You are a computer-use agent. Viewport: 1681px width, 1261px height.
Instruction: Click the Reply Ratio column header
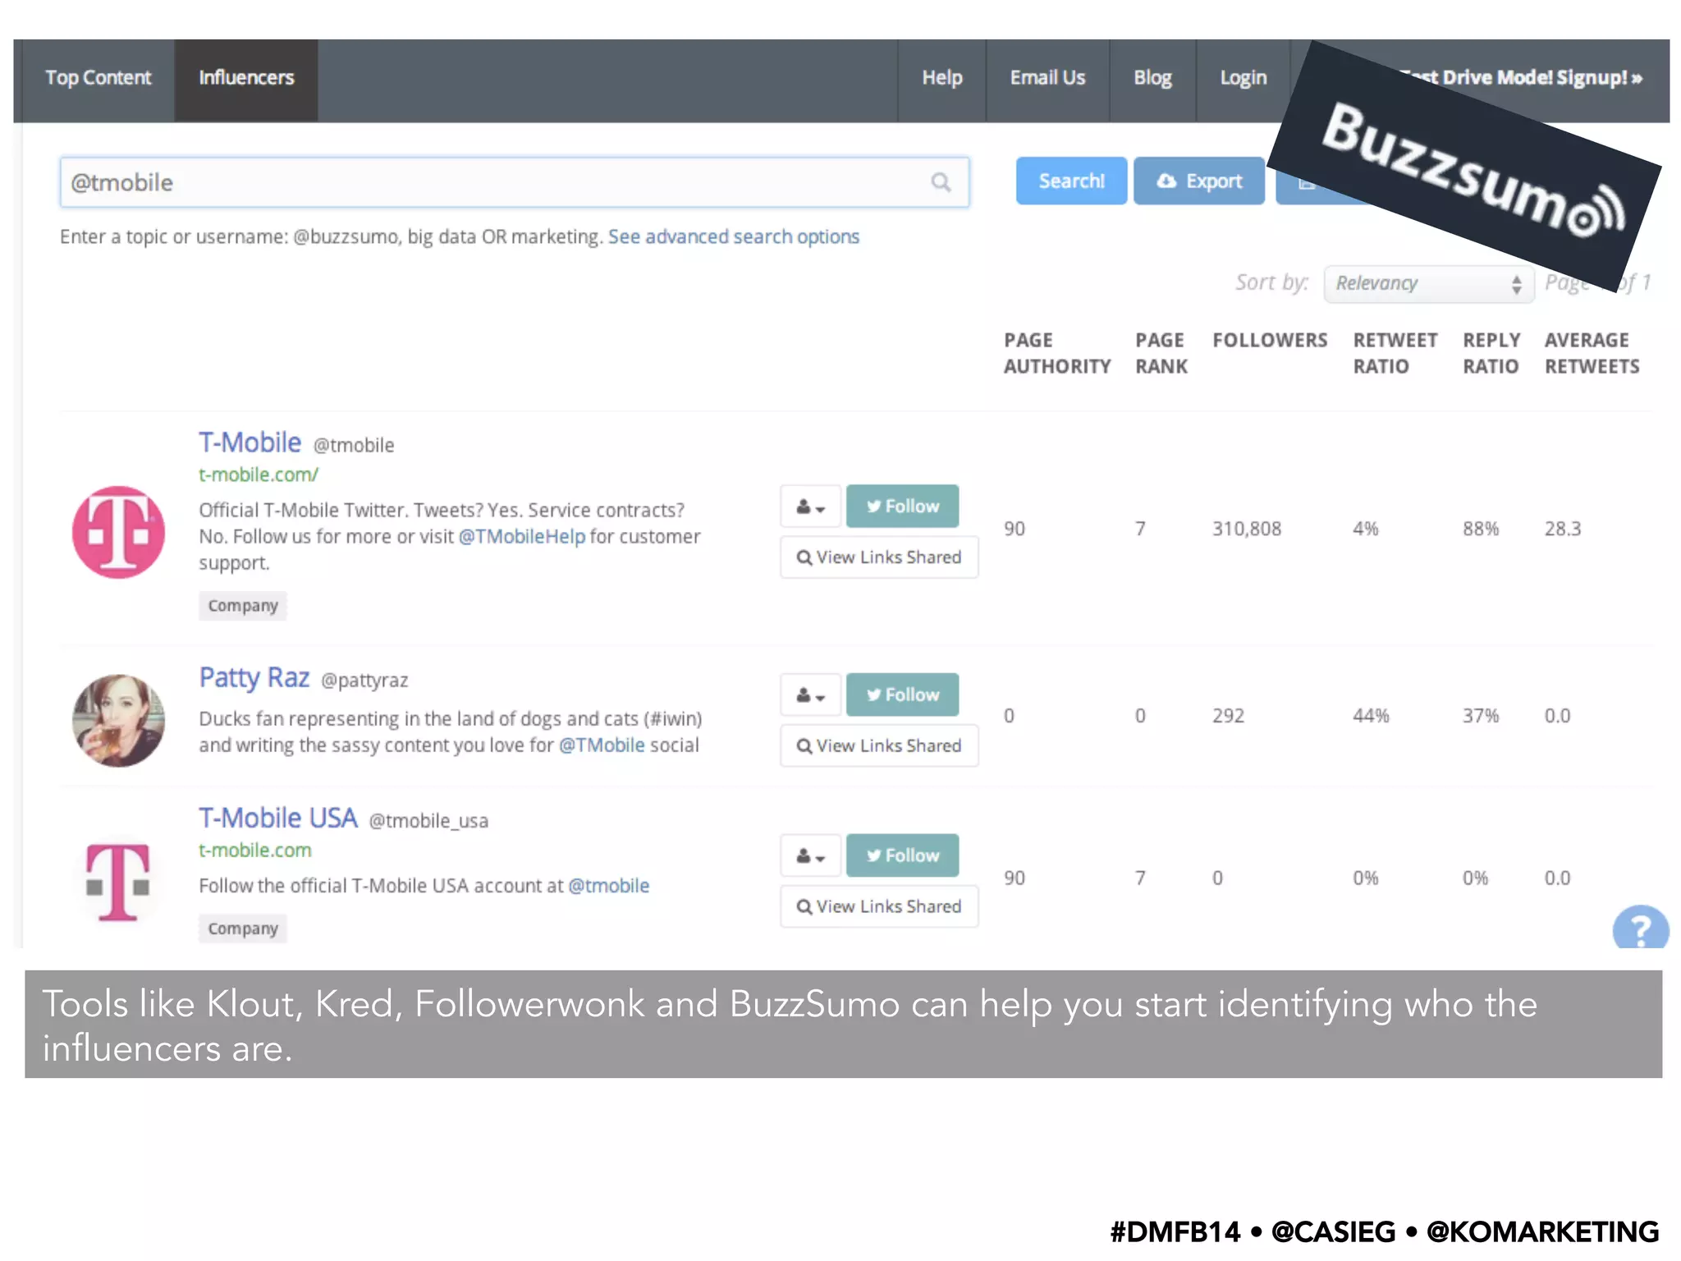[1491, 353]
